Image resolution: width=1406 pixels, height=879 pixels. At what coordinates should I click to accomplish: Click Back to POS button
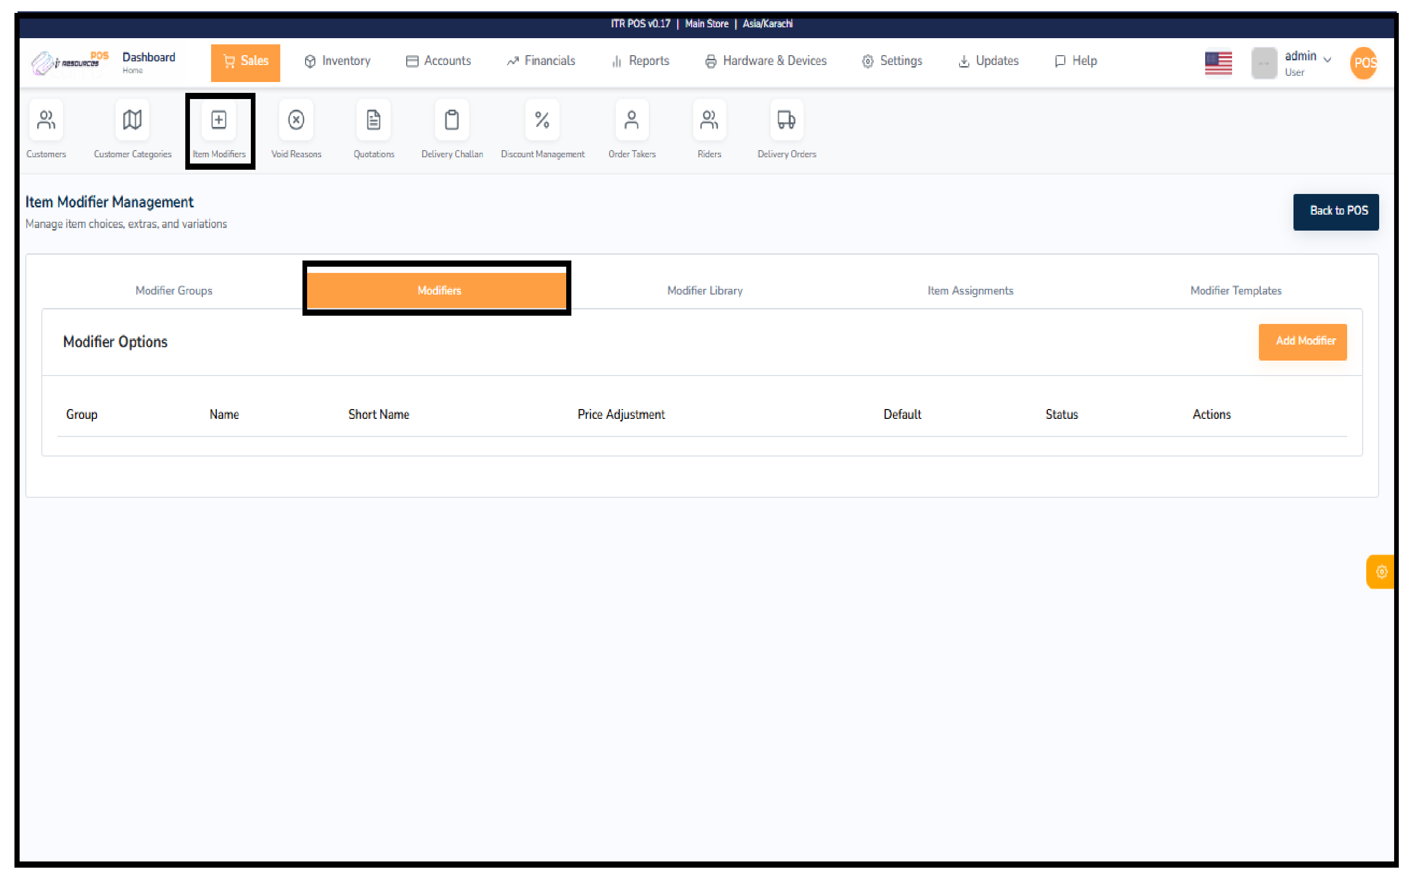tap(1335, 211)
